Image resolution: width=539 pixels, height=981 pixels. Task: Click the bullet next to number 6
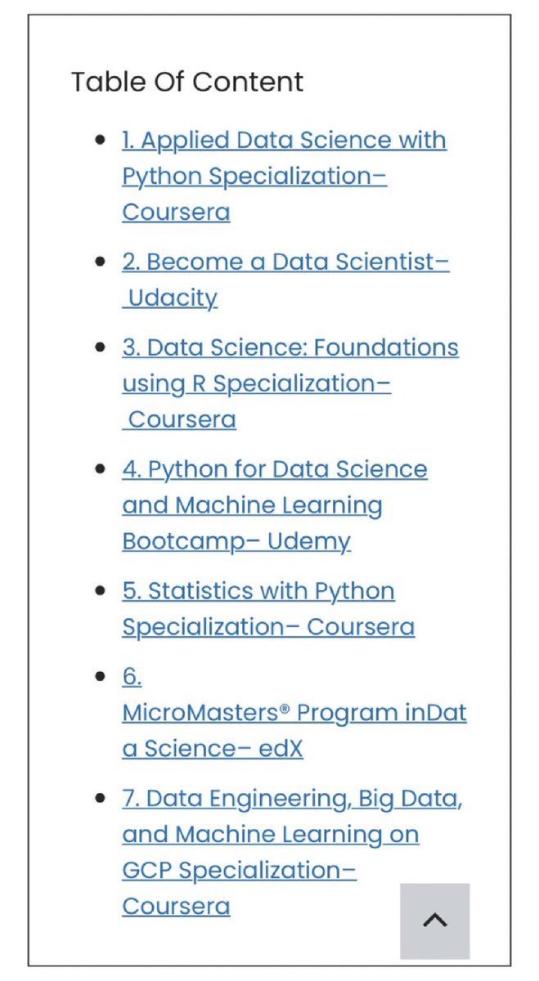(x=101, y=677)
